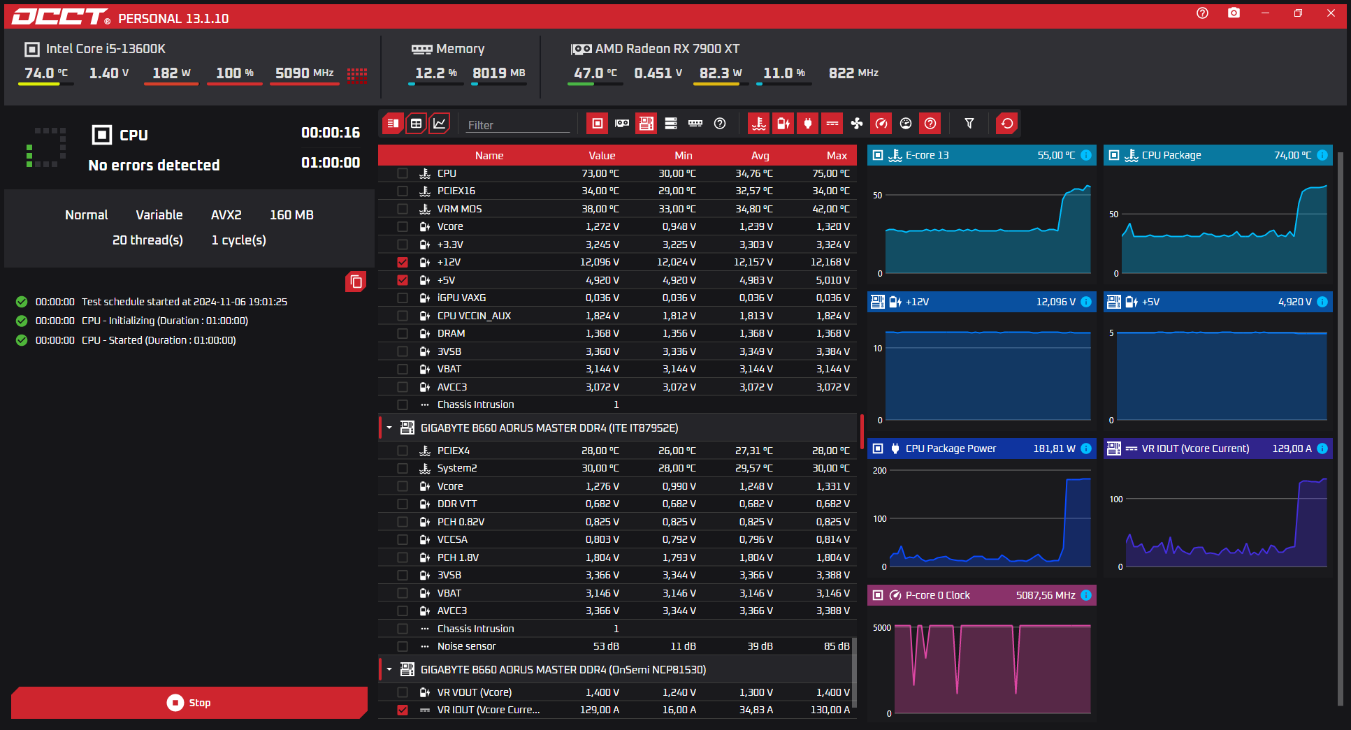The width and height of the screenshot is (1351, 730).
Task: Click the 160 MB memory setting
Action: point(291,215)
